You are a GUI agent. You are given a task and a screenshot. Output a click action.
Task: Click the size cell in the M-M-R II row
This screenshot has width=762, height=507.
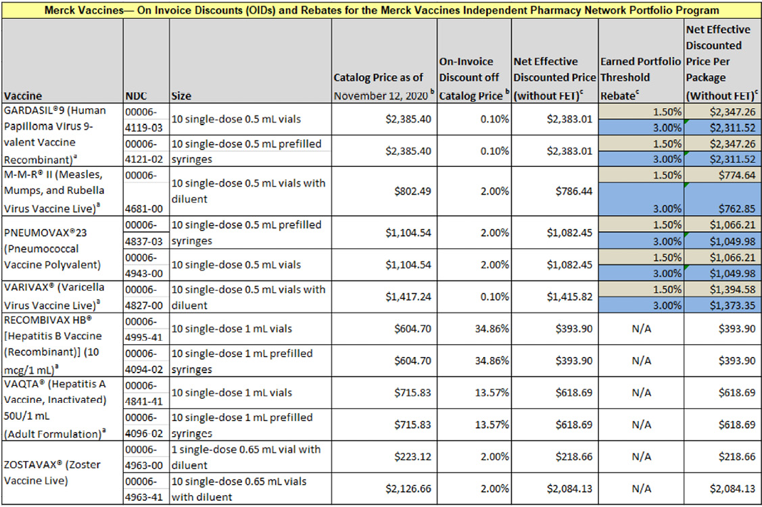[x=250, y=191]
